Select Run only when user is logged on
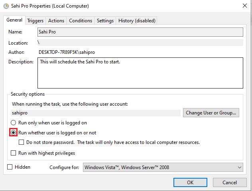 click(x=14, y=123)
